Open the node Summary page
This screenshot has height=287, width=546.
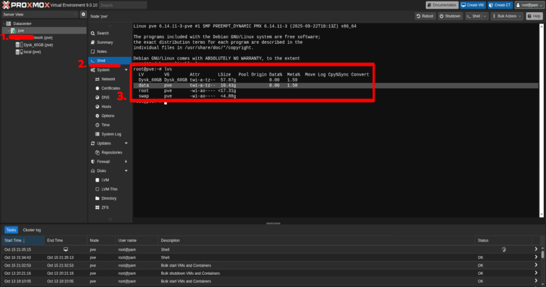coord(105,42)
